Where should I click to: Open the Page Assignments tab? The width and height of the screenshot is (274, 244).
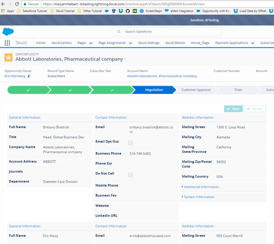coord(112,43)
